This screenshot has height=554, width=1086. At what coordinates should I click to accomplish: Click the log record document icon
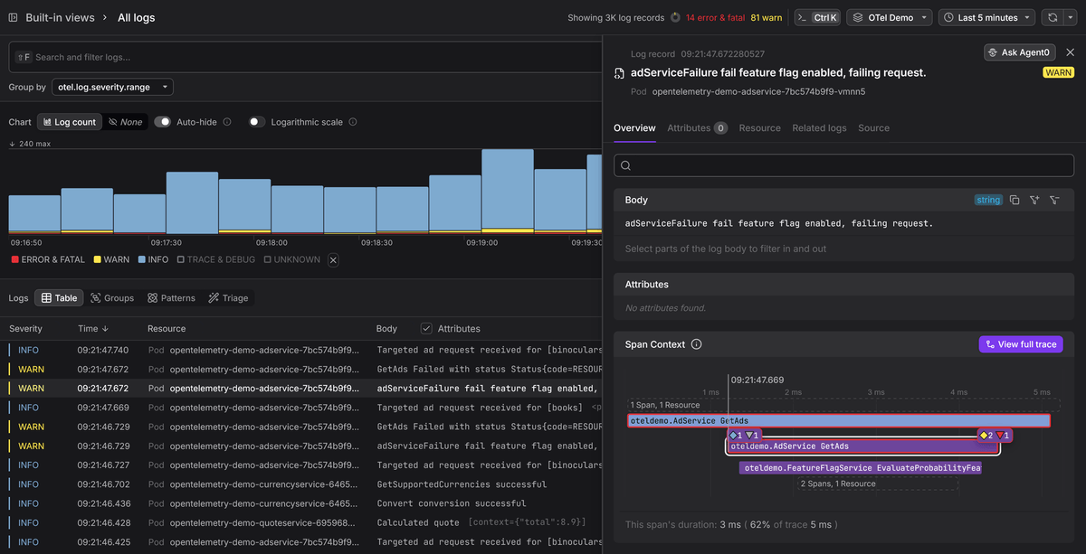point(619,73)
